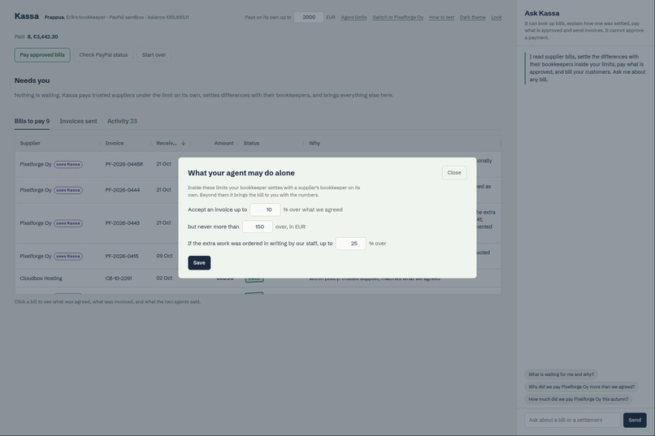The height and width of the screenshot is (436, 655).
Task: Click uses Kassa badge on PF-2026-0445R row
Action: click(68, 164)
